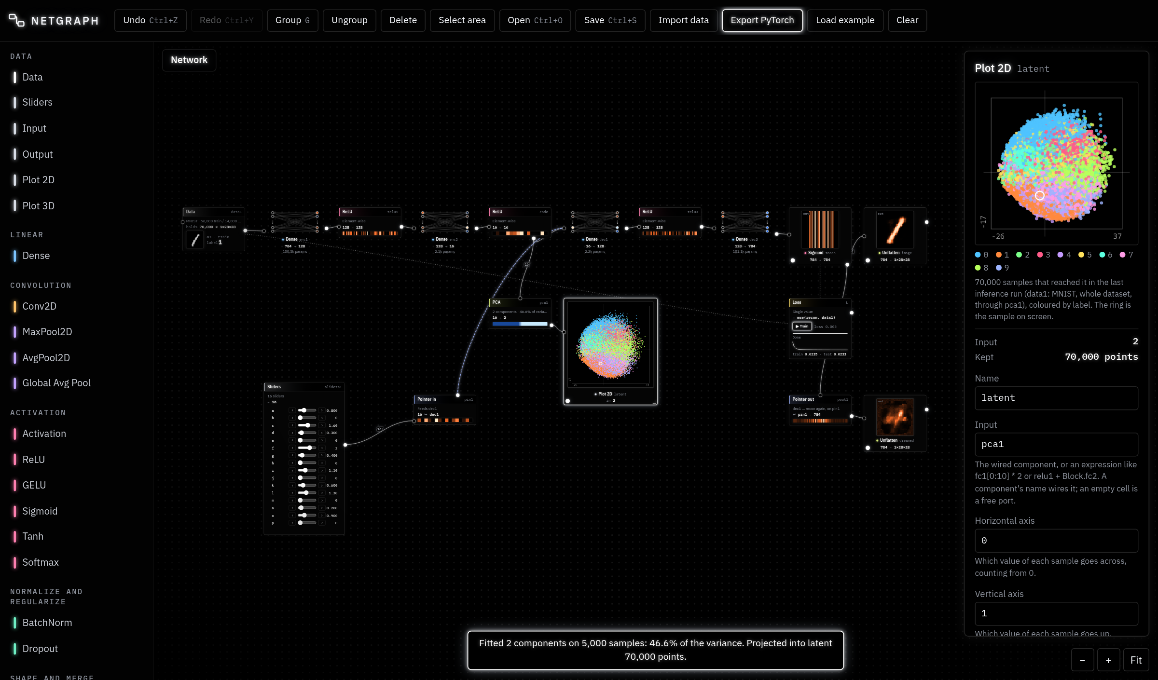Screen dimensions: 1158x680
Task: Pick the Data component in the palette
Action: [77, 77]
